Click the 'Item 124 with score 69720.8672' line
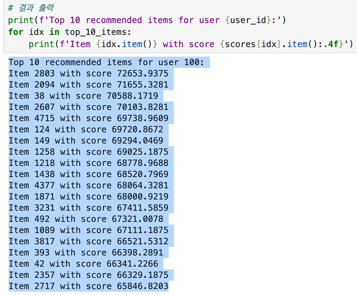Viewport: 357px width, 295px height. [86, 129]
